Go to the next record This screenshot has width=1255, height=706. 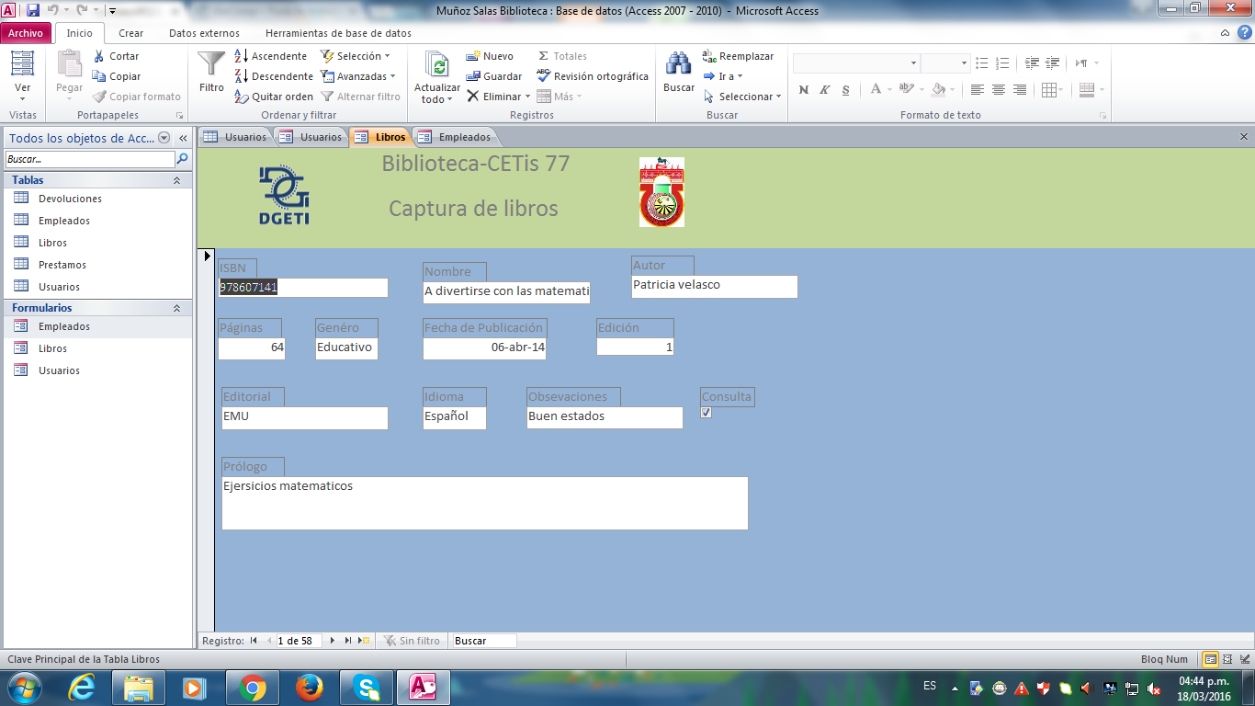333,641
